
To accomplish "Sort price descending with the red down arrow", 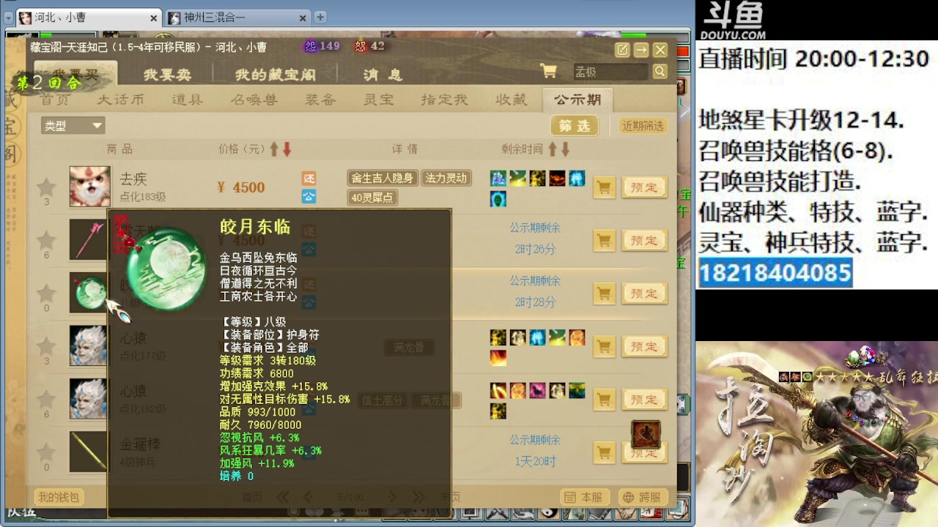I will click(x=287, y=149).
